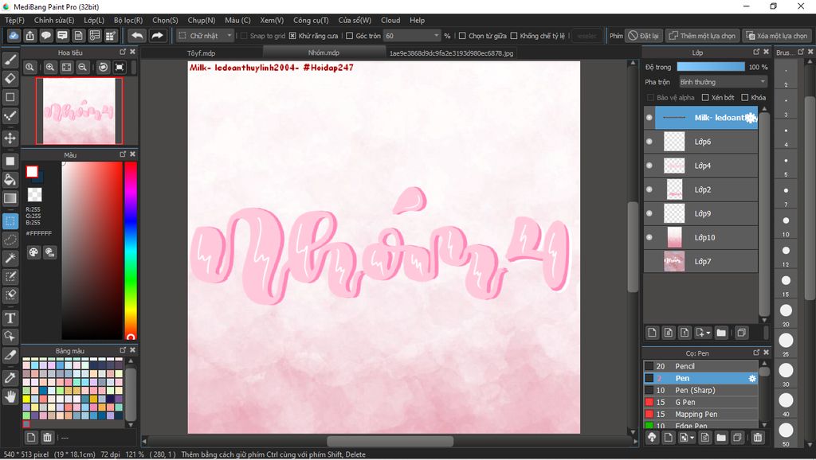Open the Bộ lọc(R) menu

[x=128, y=20]
